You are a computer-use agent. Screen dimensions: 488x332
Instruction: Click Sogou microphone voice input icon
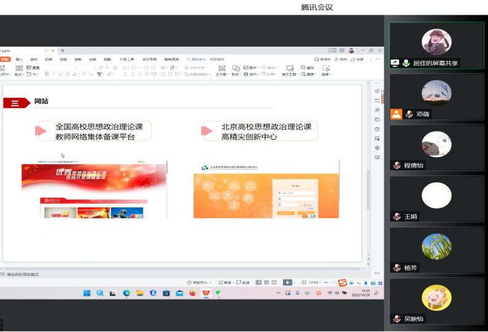(x=366, y=283)
